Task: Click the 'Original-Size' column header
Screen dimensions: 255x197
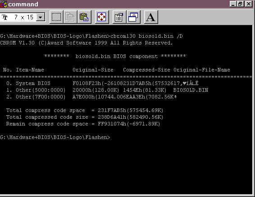Action: click(93, 70)
